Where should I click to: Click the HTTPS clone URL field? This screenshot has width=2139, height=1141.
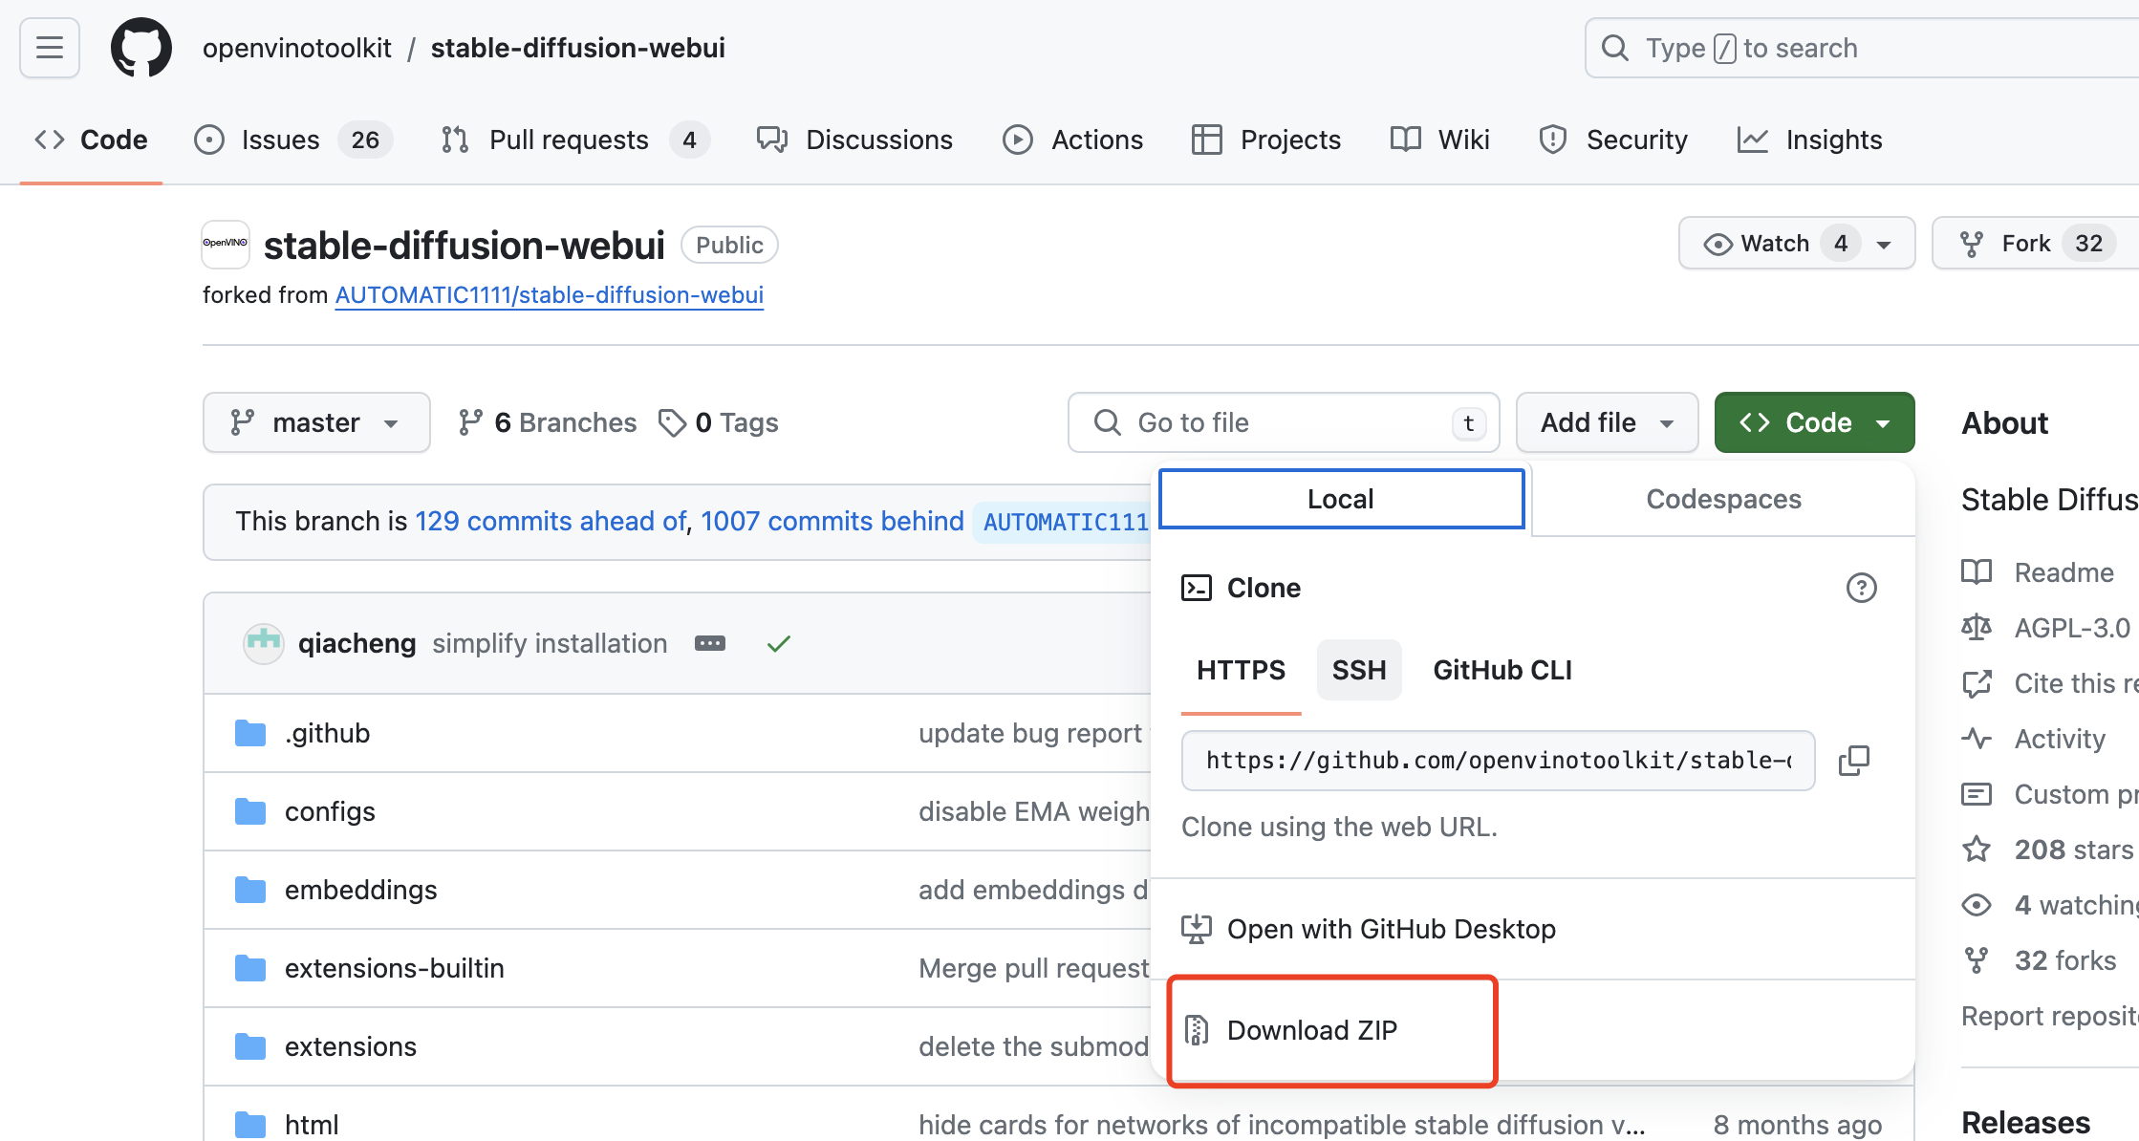[1498, 761]
